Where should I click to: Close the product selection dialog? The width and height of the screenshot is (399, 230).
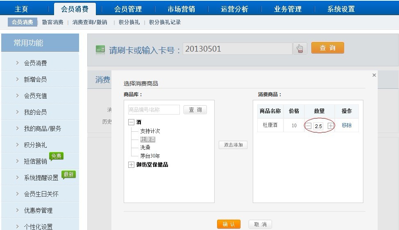tap(374, 75)
